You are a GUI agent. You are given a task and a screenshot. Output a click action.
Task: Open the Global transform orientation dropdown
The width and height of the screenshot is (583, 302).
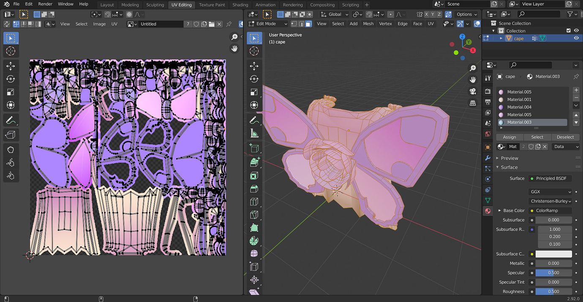335,14
